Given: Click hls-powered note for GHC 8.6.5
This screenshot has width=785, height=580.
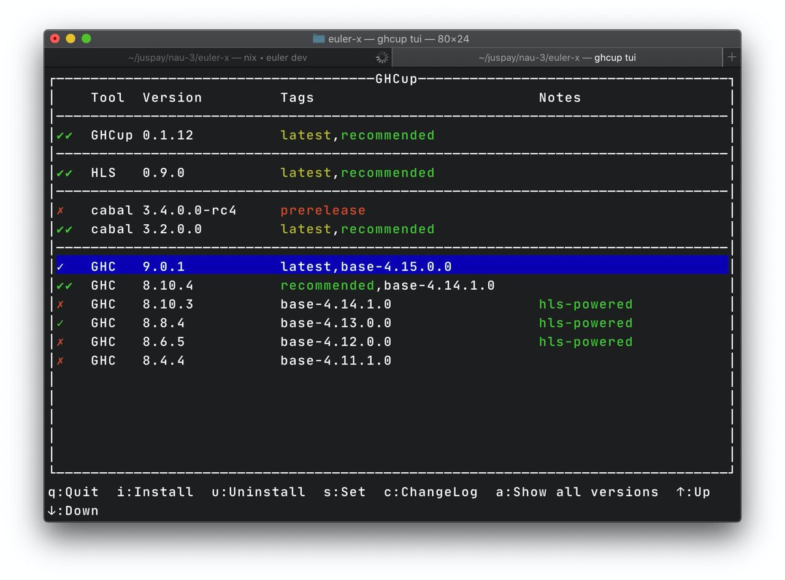Looking at the screenshot, I should click(586, 342).
